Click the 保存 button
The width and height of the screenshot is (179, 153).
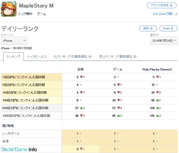click(148, 28)
